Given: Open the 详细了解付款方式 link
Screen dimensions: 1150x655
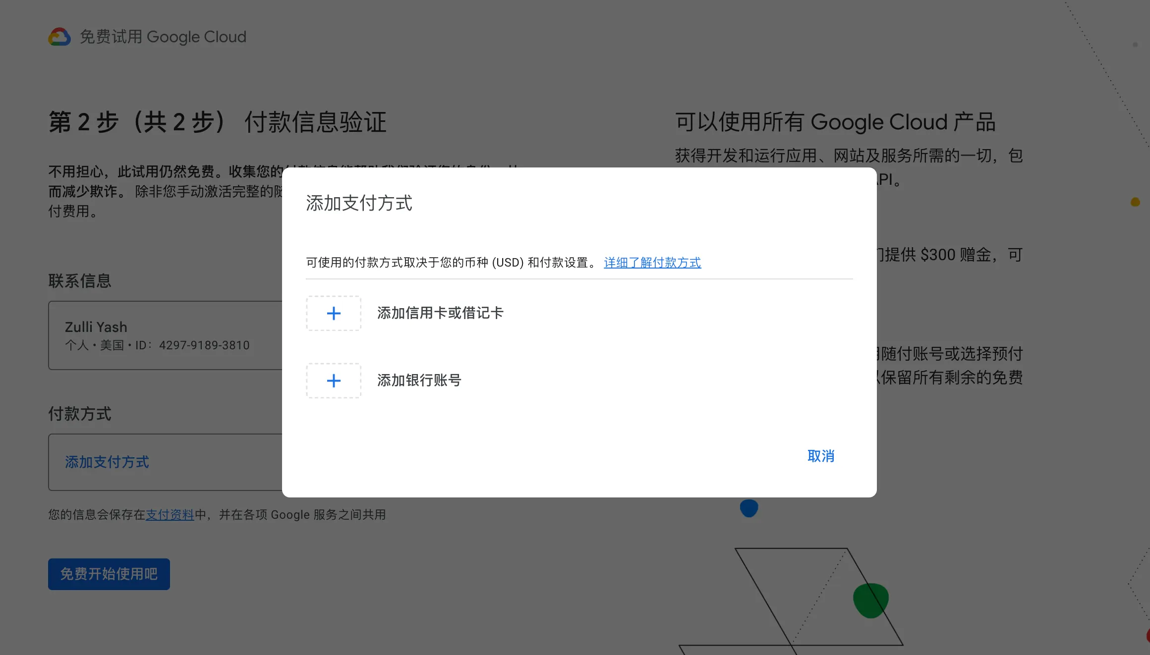Looking at the screenshot, I should pyautogui.click(x=652, y=263).
